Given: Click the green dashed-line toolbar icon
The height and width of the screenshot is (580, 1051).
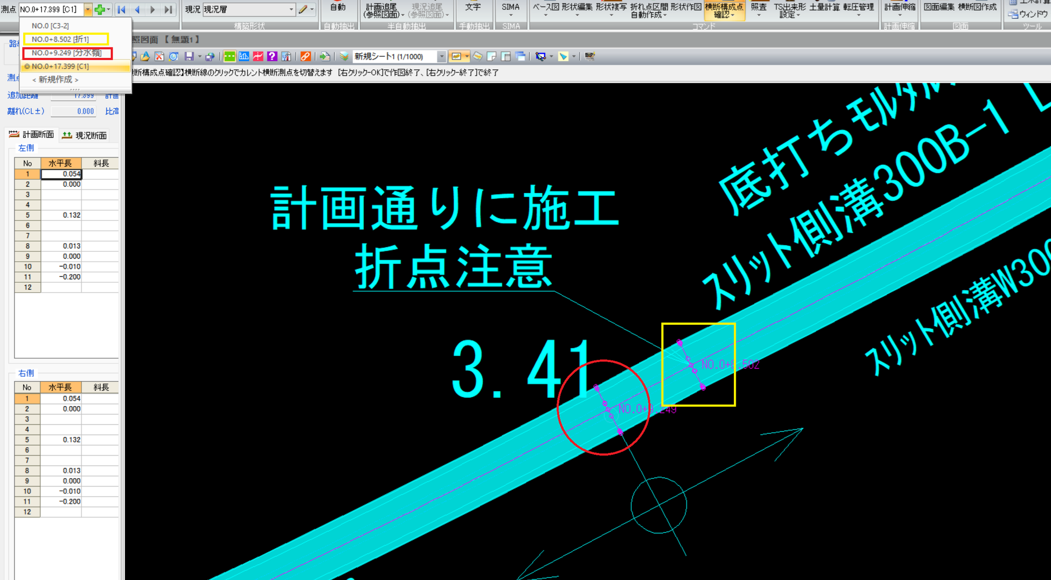Looking at the screenshot, I should (230, 57).
